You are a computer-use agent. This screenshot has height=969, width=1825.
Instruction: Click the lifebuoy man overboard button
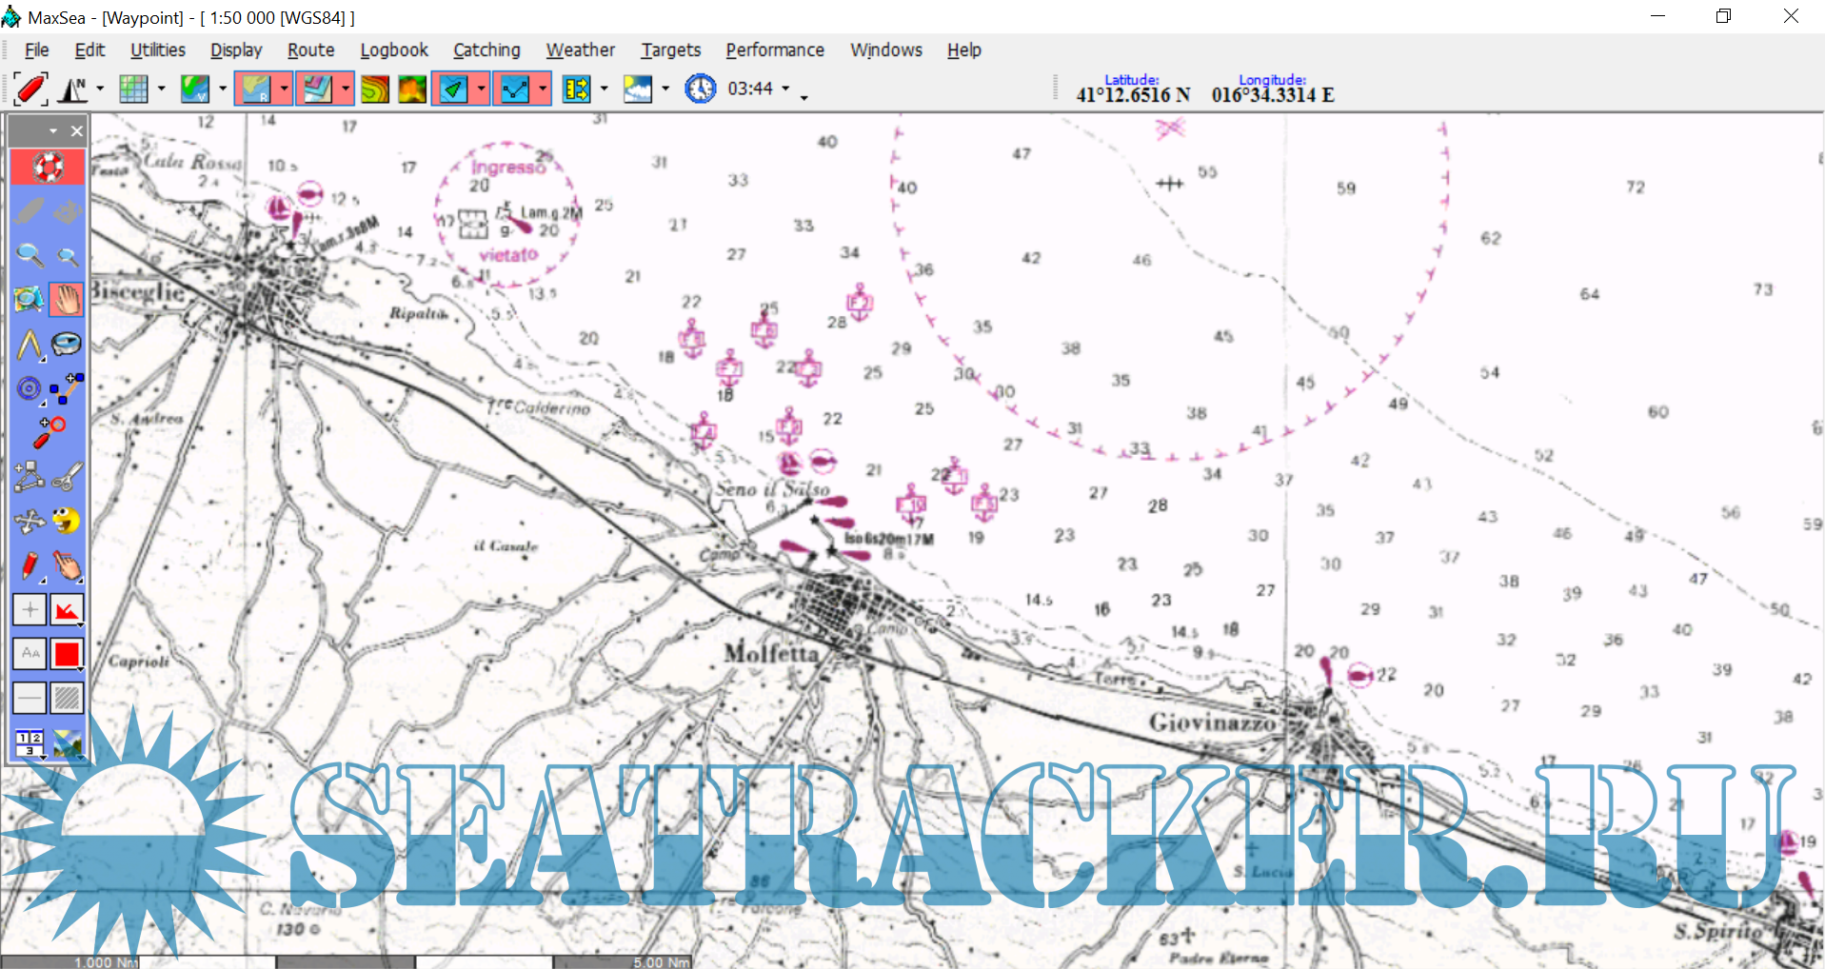click(x=47, y=167)
